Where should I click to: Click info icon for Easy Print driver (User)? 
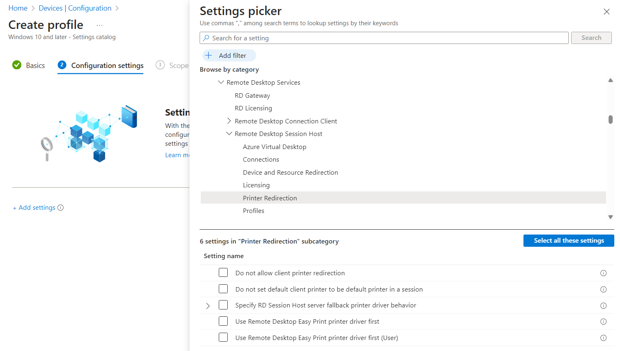[x=603, y=338]
